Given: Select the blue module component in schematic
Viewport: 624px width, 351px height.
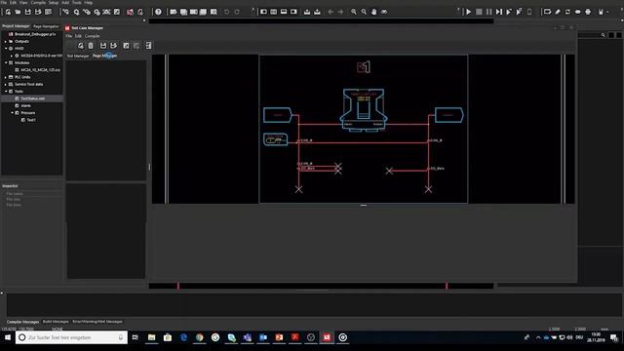Looking at the screenshot, I should [364, 110].
